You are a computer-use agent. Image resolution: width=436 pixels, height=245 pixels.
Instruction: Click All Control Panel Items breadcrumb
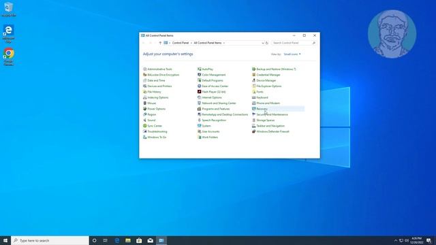coord(207,43)
